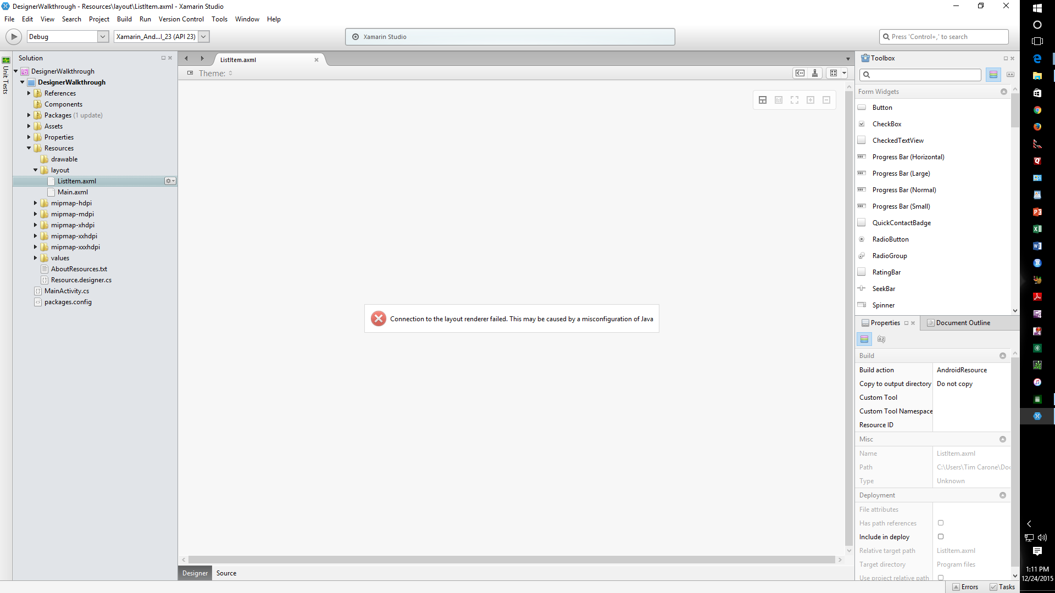Click the brush icon in designer toolbar
The image size is (1055, 593).
tap(815, 73)
